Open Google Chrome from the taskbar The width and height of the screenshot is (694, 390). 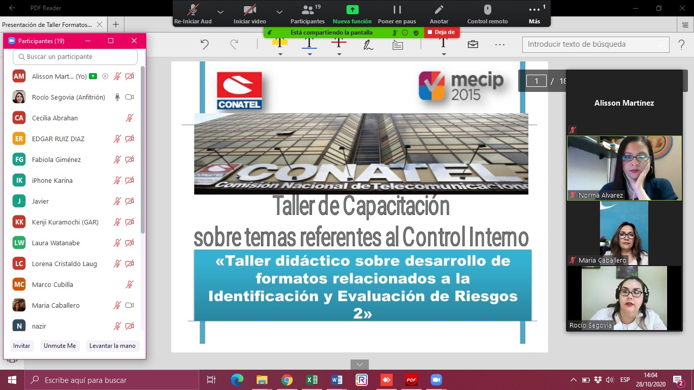tap(287, 380)
